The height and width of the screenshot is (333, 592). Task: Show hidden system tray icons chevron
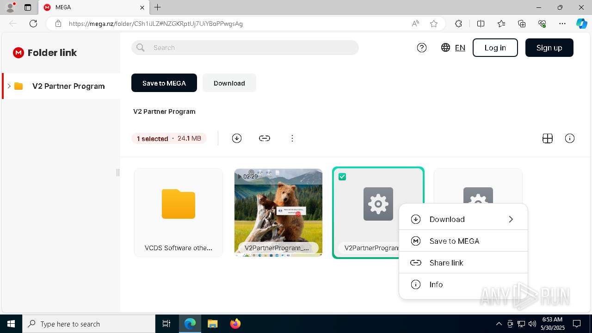tap(499, 324)
